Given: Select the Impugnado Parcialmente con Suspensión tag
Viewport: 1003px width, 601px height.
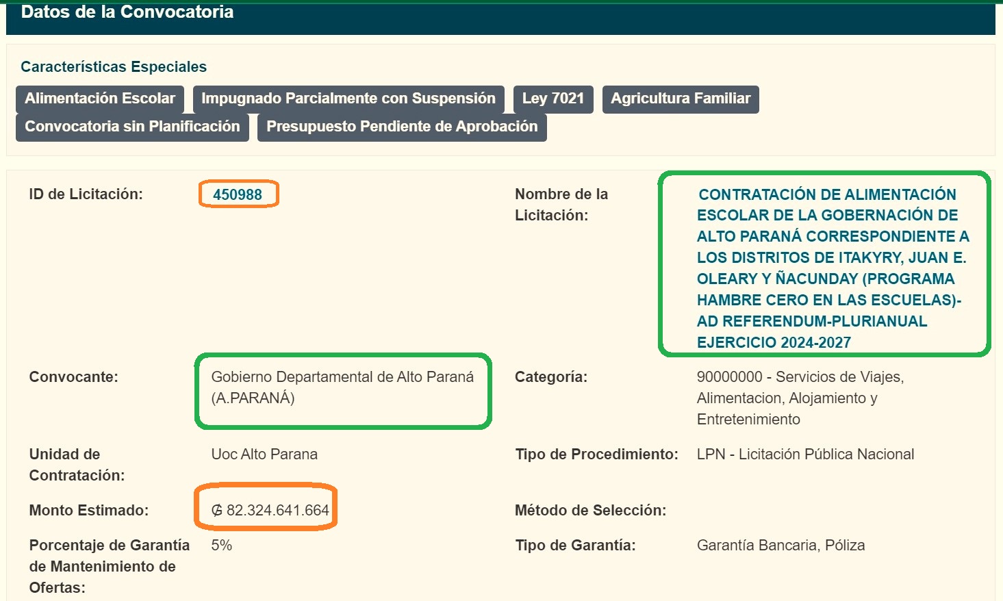Looking at the screenshot, I should pos(348,99).
